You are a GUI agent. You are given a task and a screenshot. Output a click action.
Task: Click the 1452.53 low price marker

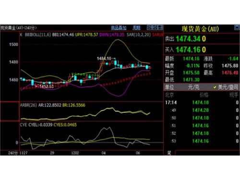coord(47,86)
